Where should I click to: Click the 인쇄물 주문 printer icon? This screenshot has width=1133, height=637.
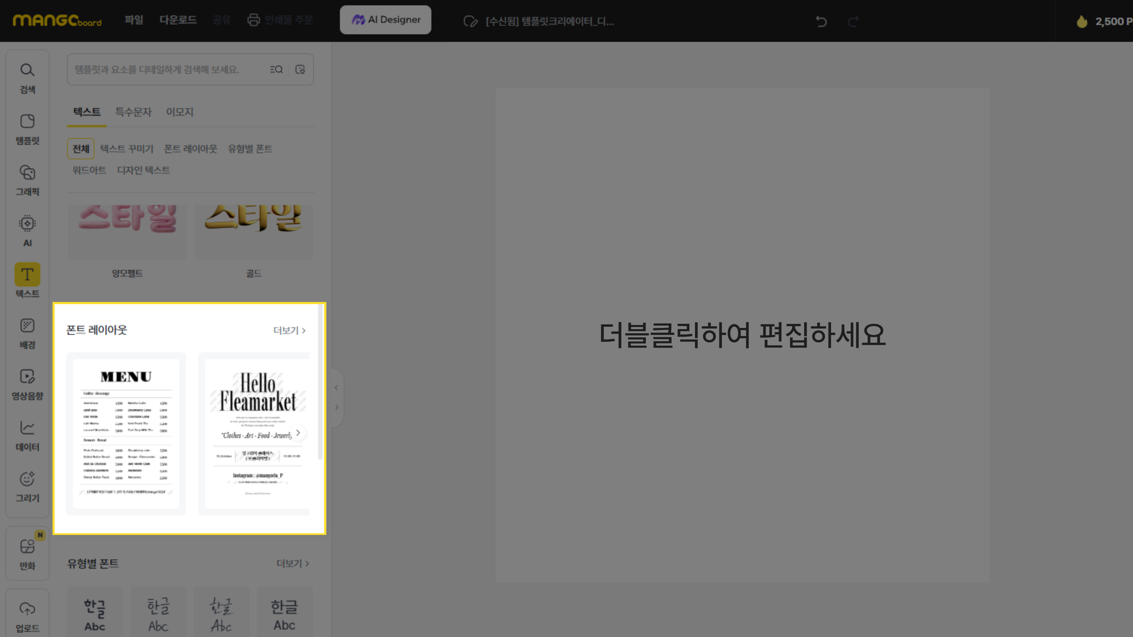(253, 20)
